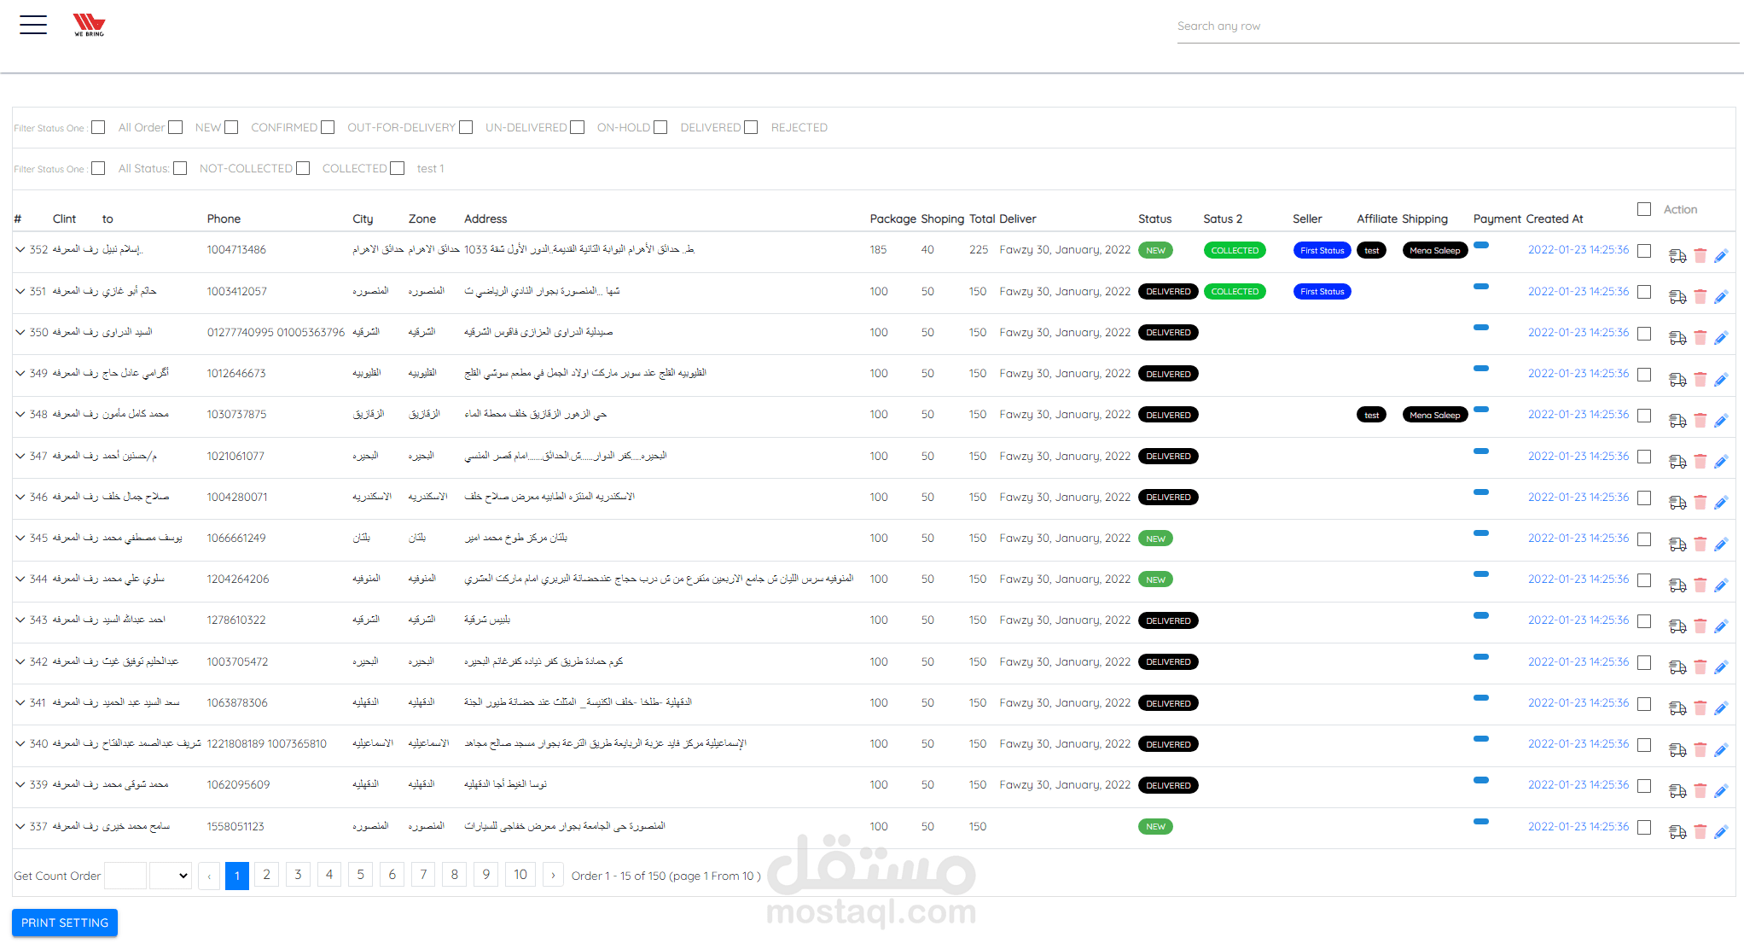Expand row details for order 351

point(20,291)
